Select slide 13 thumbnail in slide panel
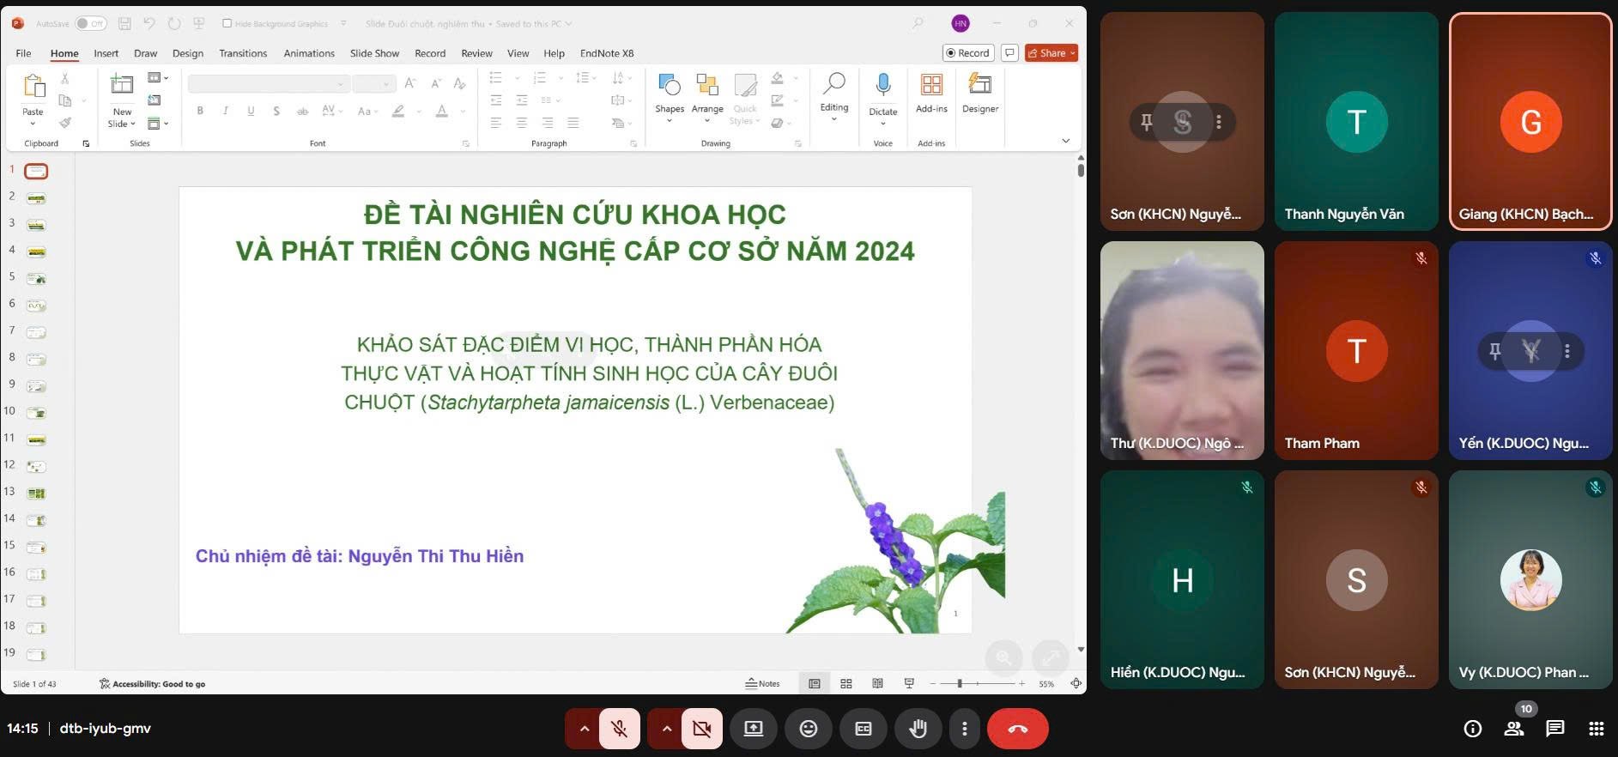 coord(36,494)
